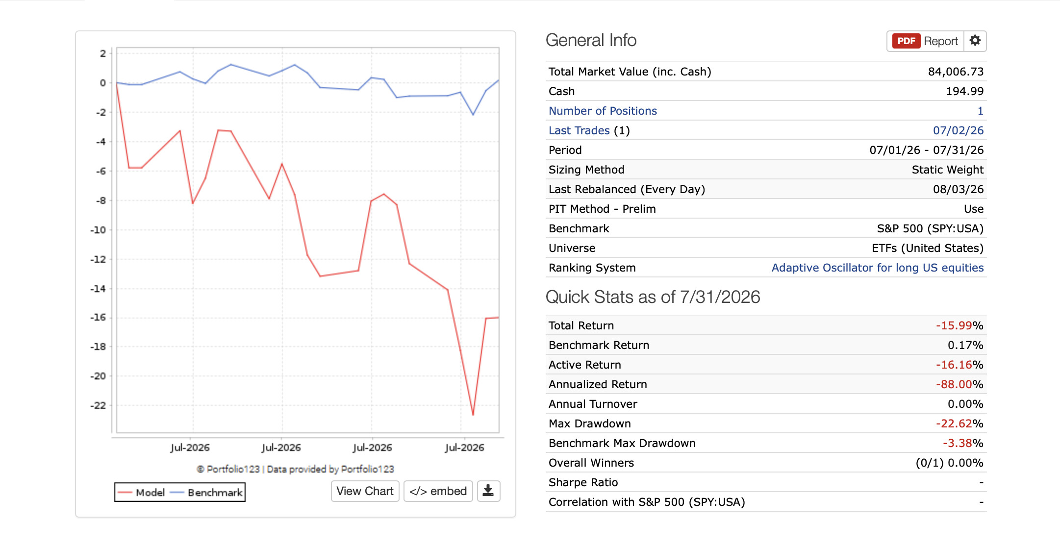The height and width of the screenshot is (548, 1060).
Task: Click positions count value 1
Action: coord(980,111)
